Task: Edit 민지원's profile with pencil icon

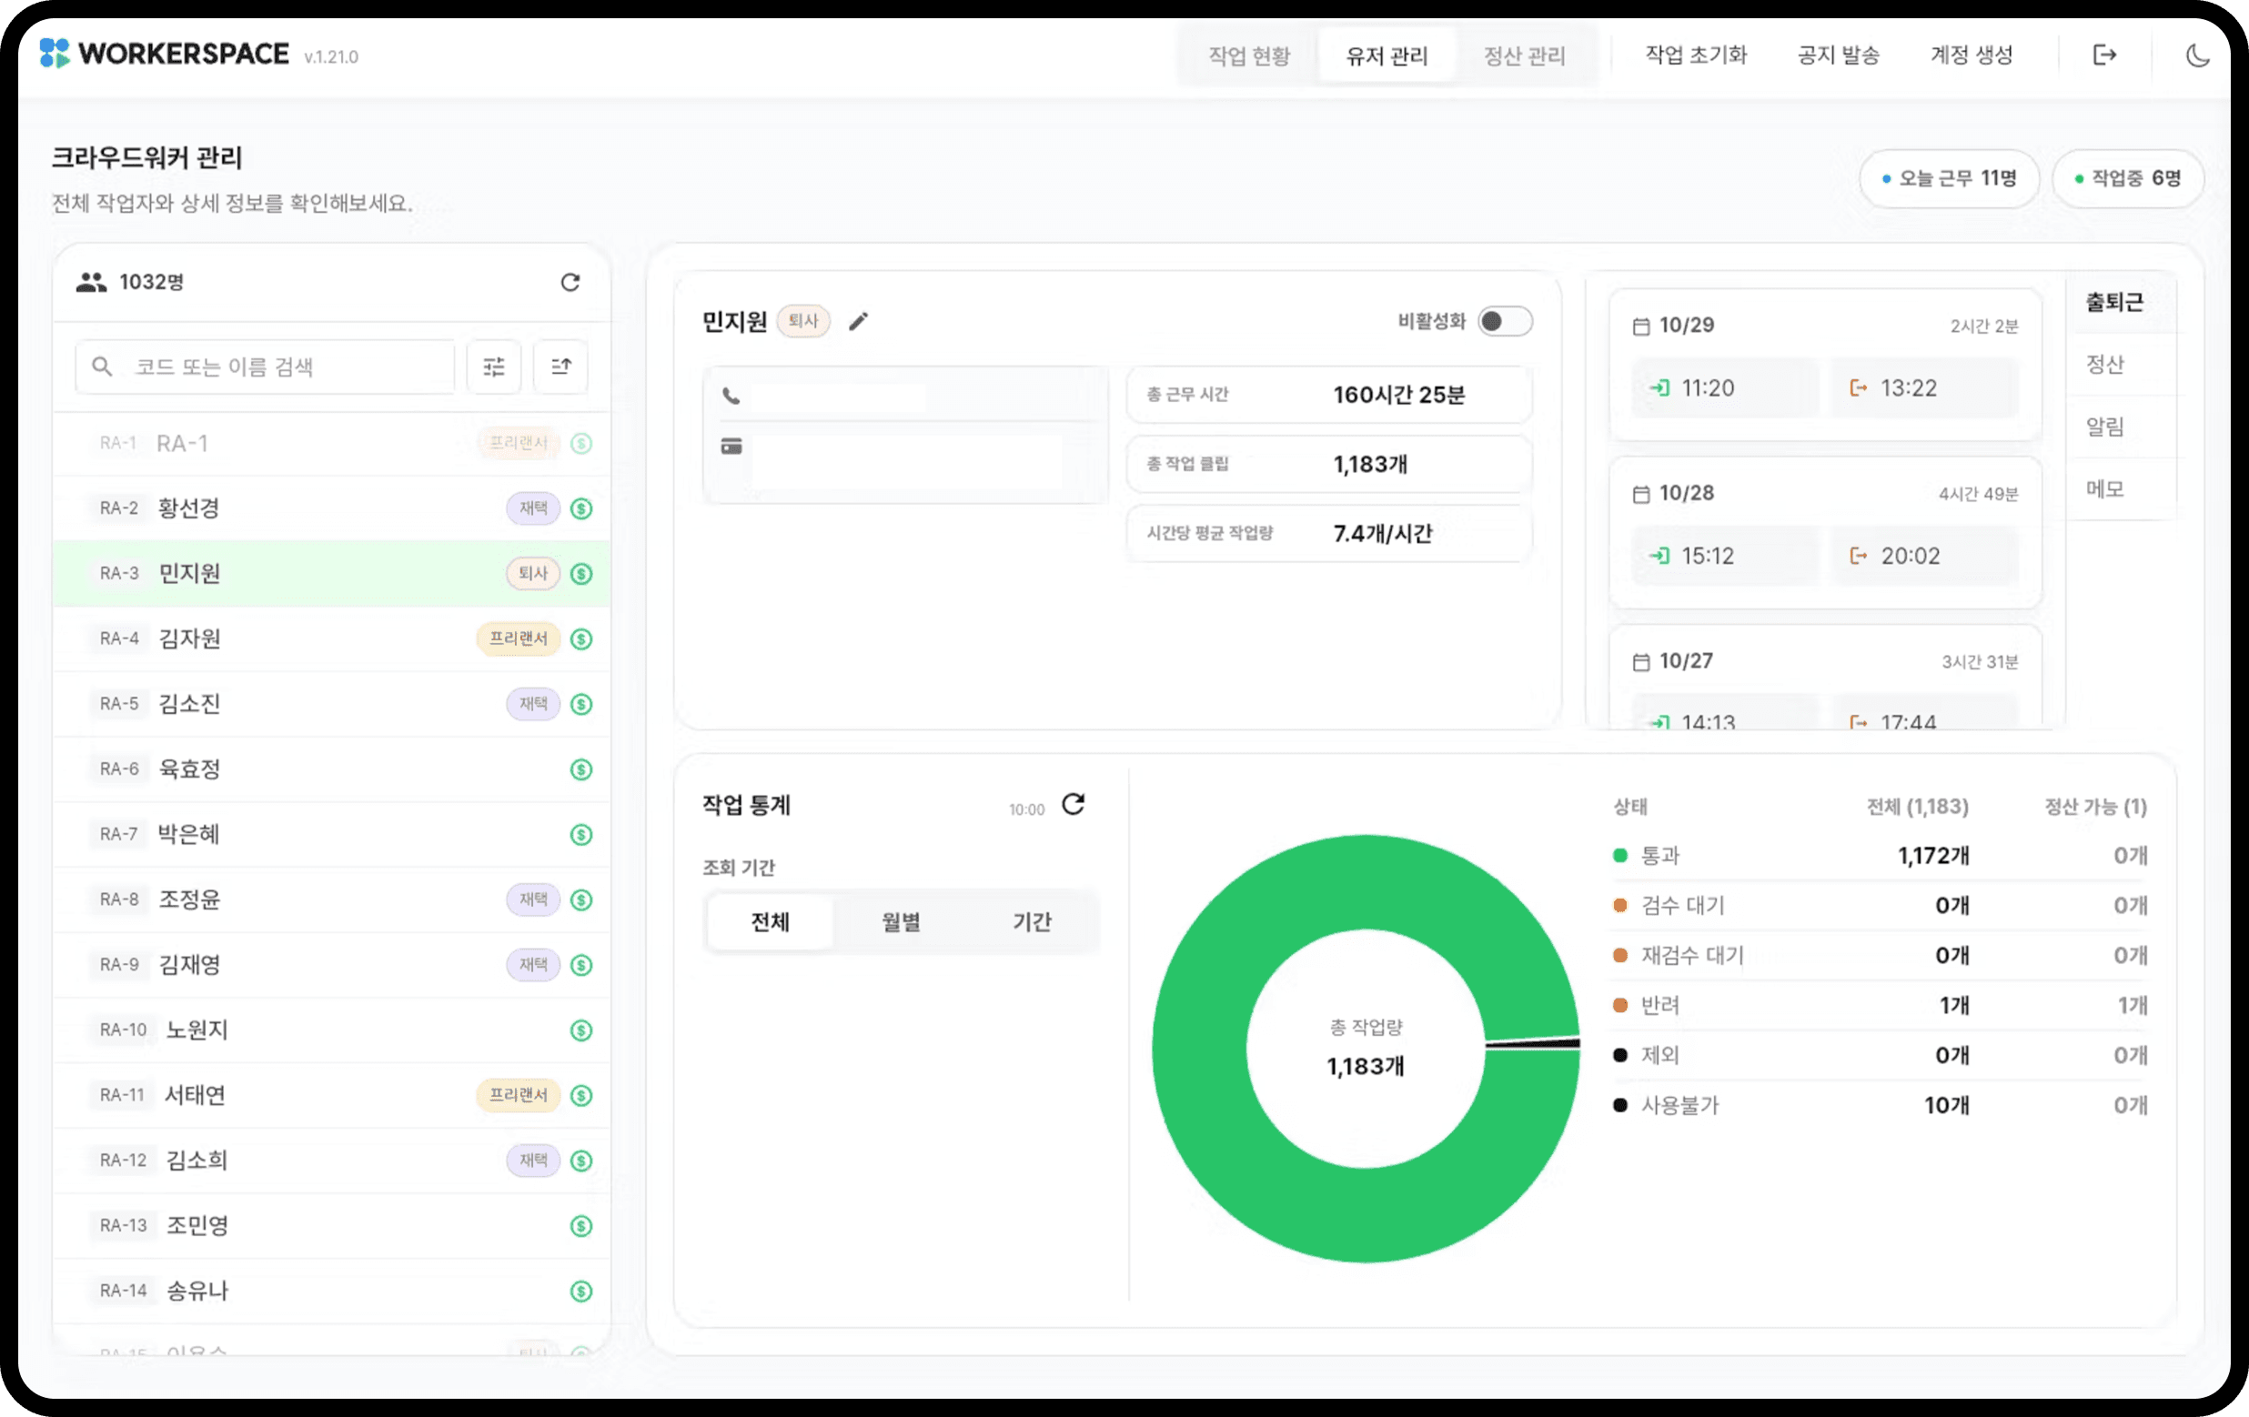Action: pyautogui.click(x=858, y=321)
